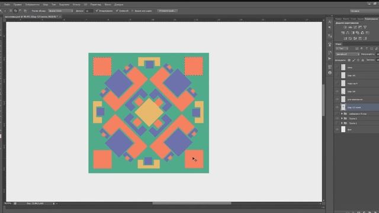This screenshot has width=379, height=213.
Task: Filter layers by adjustment layers icon
Action: [362, 49]
